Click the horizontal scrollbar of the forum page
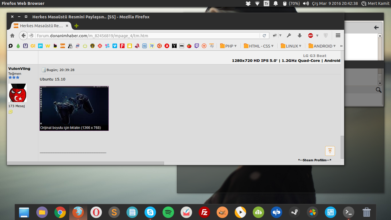The height and width of the screenshot is (220, 391). click(x=85, y=163)
